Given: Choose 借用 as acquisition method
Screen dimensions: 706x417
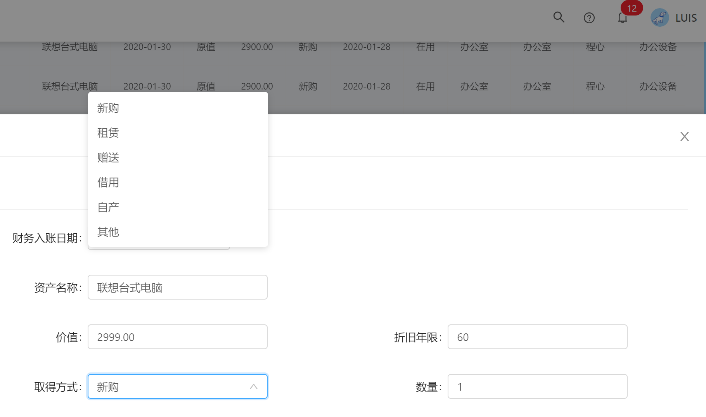Looking at the screenshot, I should (x=108, y=183).
